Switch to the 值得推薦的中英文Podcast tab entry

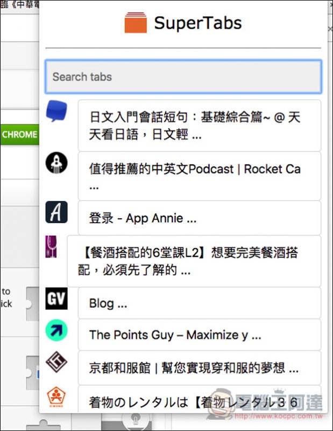point(200,176)
